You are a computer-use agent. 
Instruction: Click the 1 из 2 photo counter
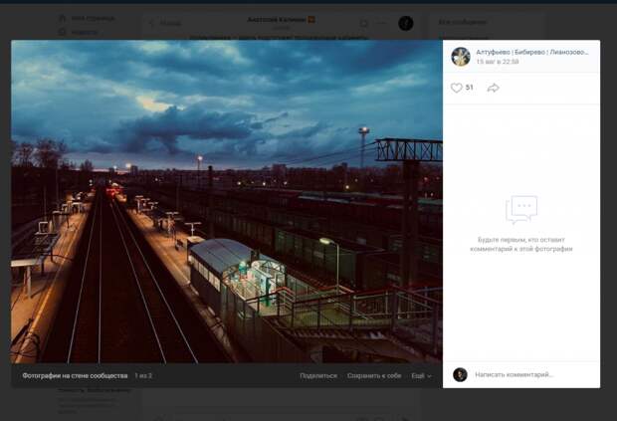[x=143, y=376]
